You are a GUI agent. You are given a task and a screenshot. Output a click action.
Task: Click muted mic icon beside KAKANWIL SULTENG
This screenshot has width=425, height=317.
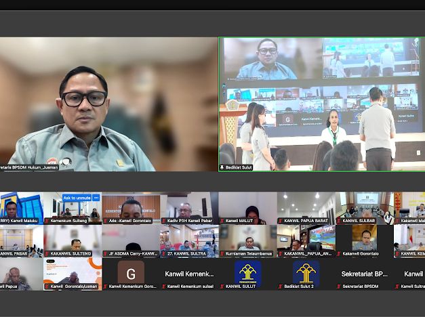(47, 254)
